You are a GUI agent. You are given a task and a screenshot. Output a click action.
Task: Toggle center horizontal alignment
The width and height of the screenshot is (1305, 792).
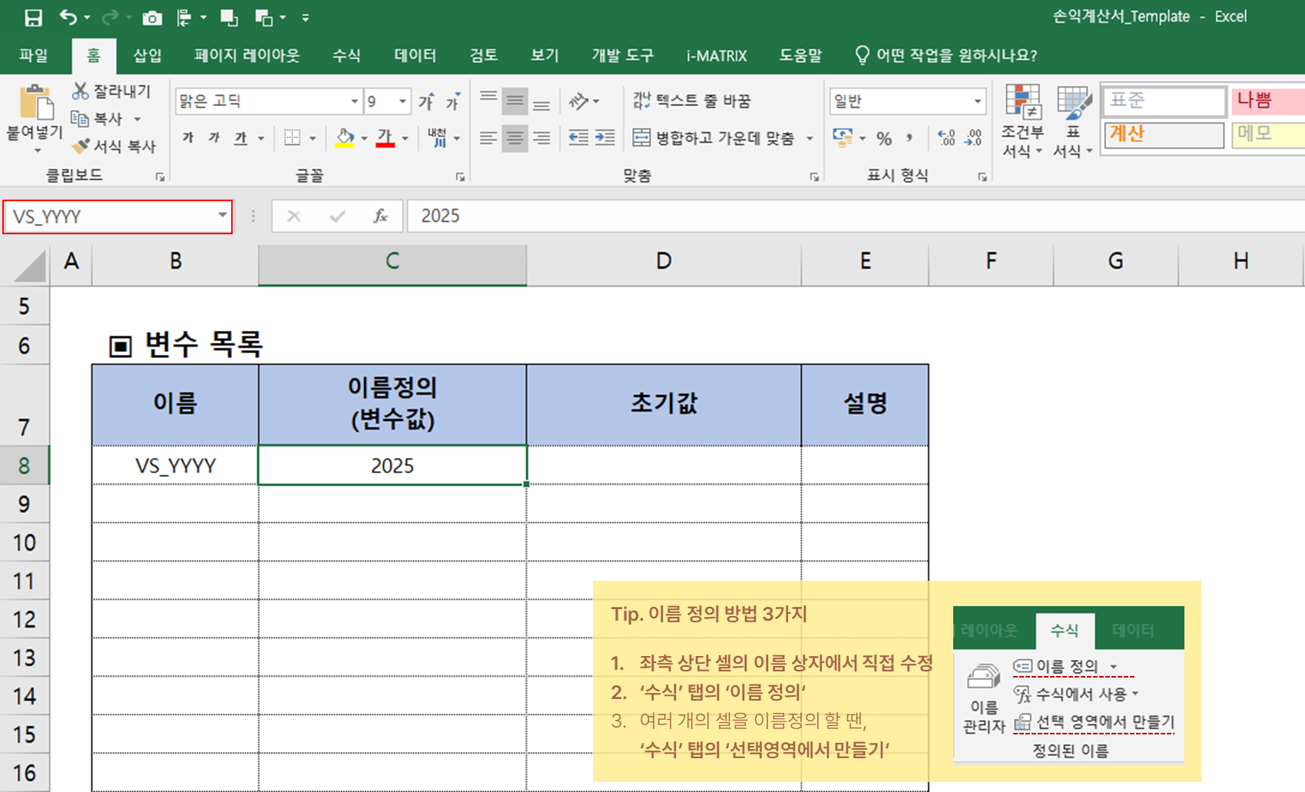pos(515,138)
